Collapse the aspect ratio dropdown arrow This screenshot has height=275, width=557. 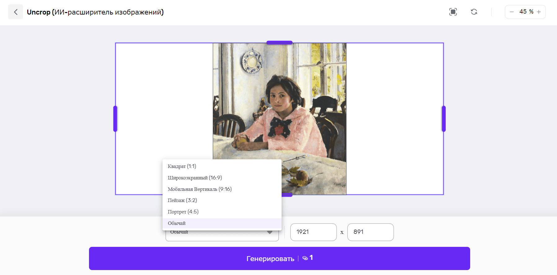pos(270,232)
